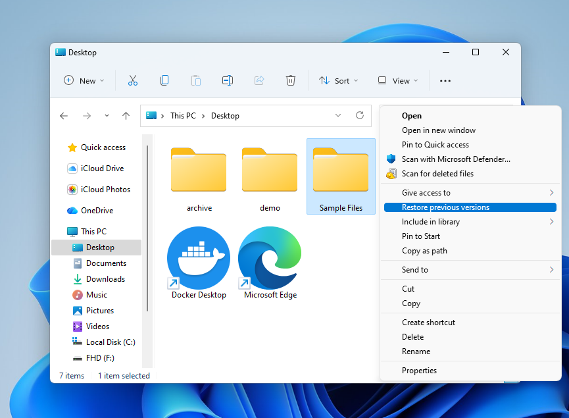The image size is (569, 418).
Task: Go forward with the right arrow
Action: click(87, 116)
